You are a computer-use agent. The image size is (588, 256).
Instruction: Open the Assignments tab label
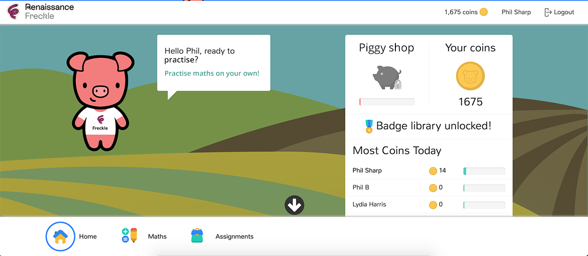pos(234,237)
